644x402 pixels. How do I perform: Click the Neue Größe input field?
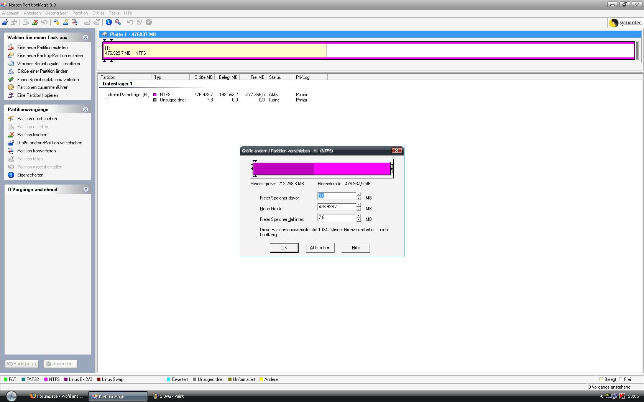(x=337, y=207)
